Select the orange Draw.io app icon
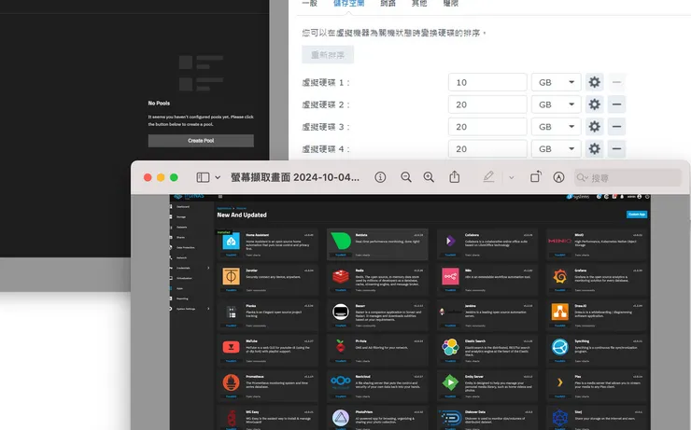691x430 pixels. pyautogui.click(x=559, y=312)
